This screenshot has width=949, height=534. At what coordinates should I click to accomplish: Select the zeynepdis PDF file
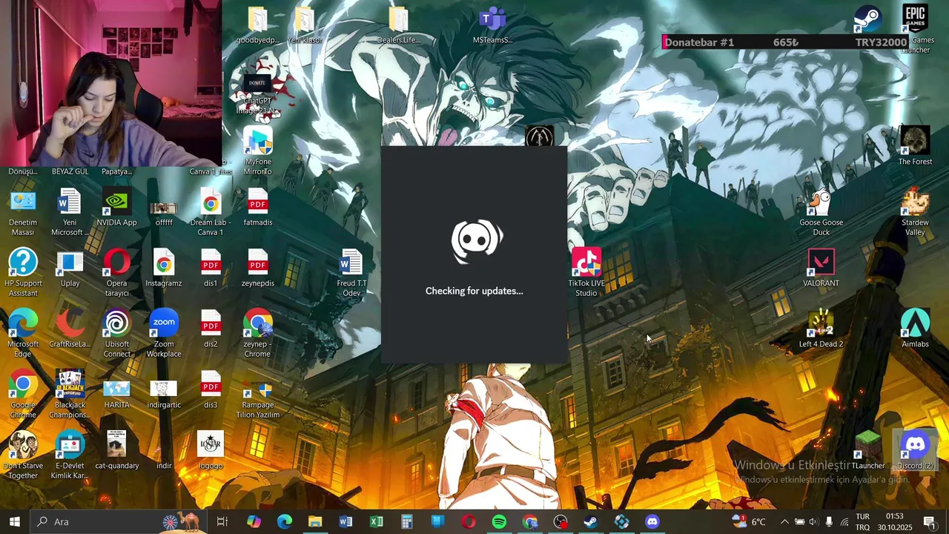pyautogui.click(x=257, y=268)
